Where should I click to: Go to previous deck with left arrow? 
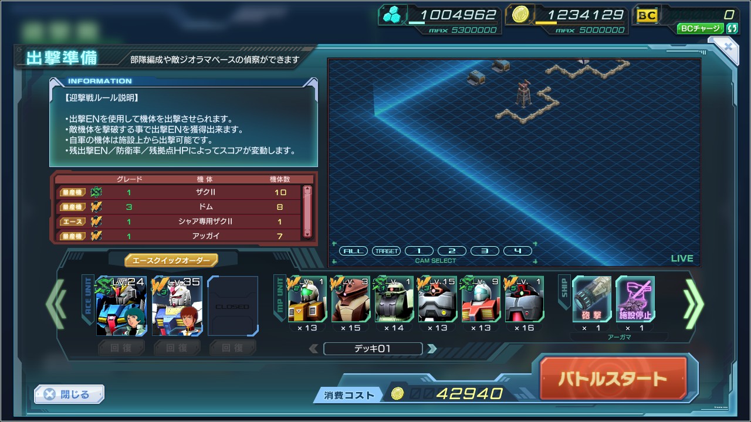pos(314,349)
